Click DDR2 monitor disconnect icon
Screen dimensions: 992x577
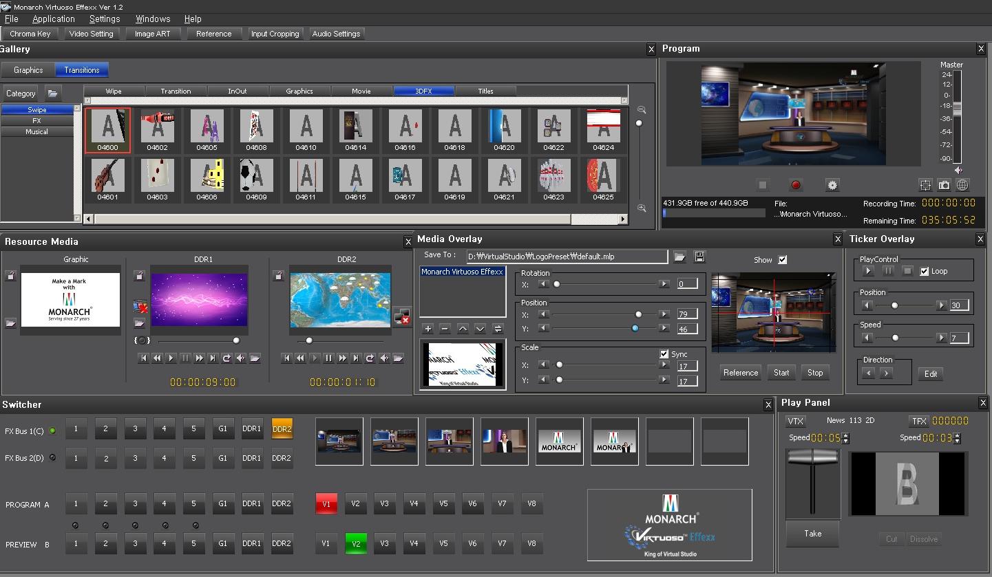pyautogui.click(x=403, y=316)
